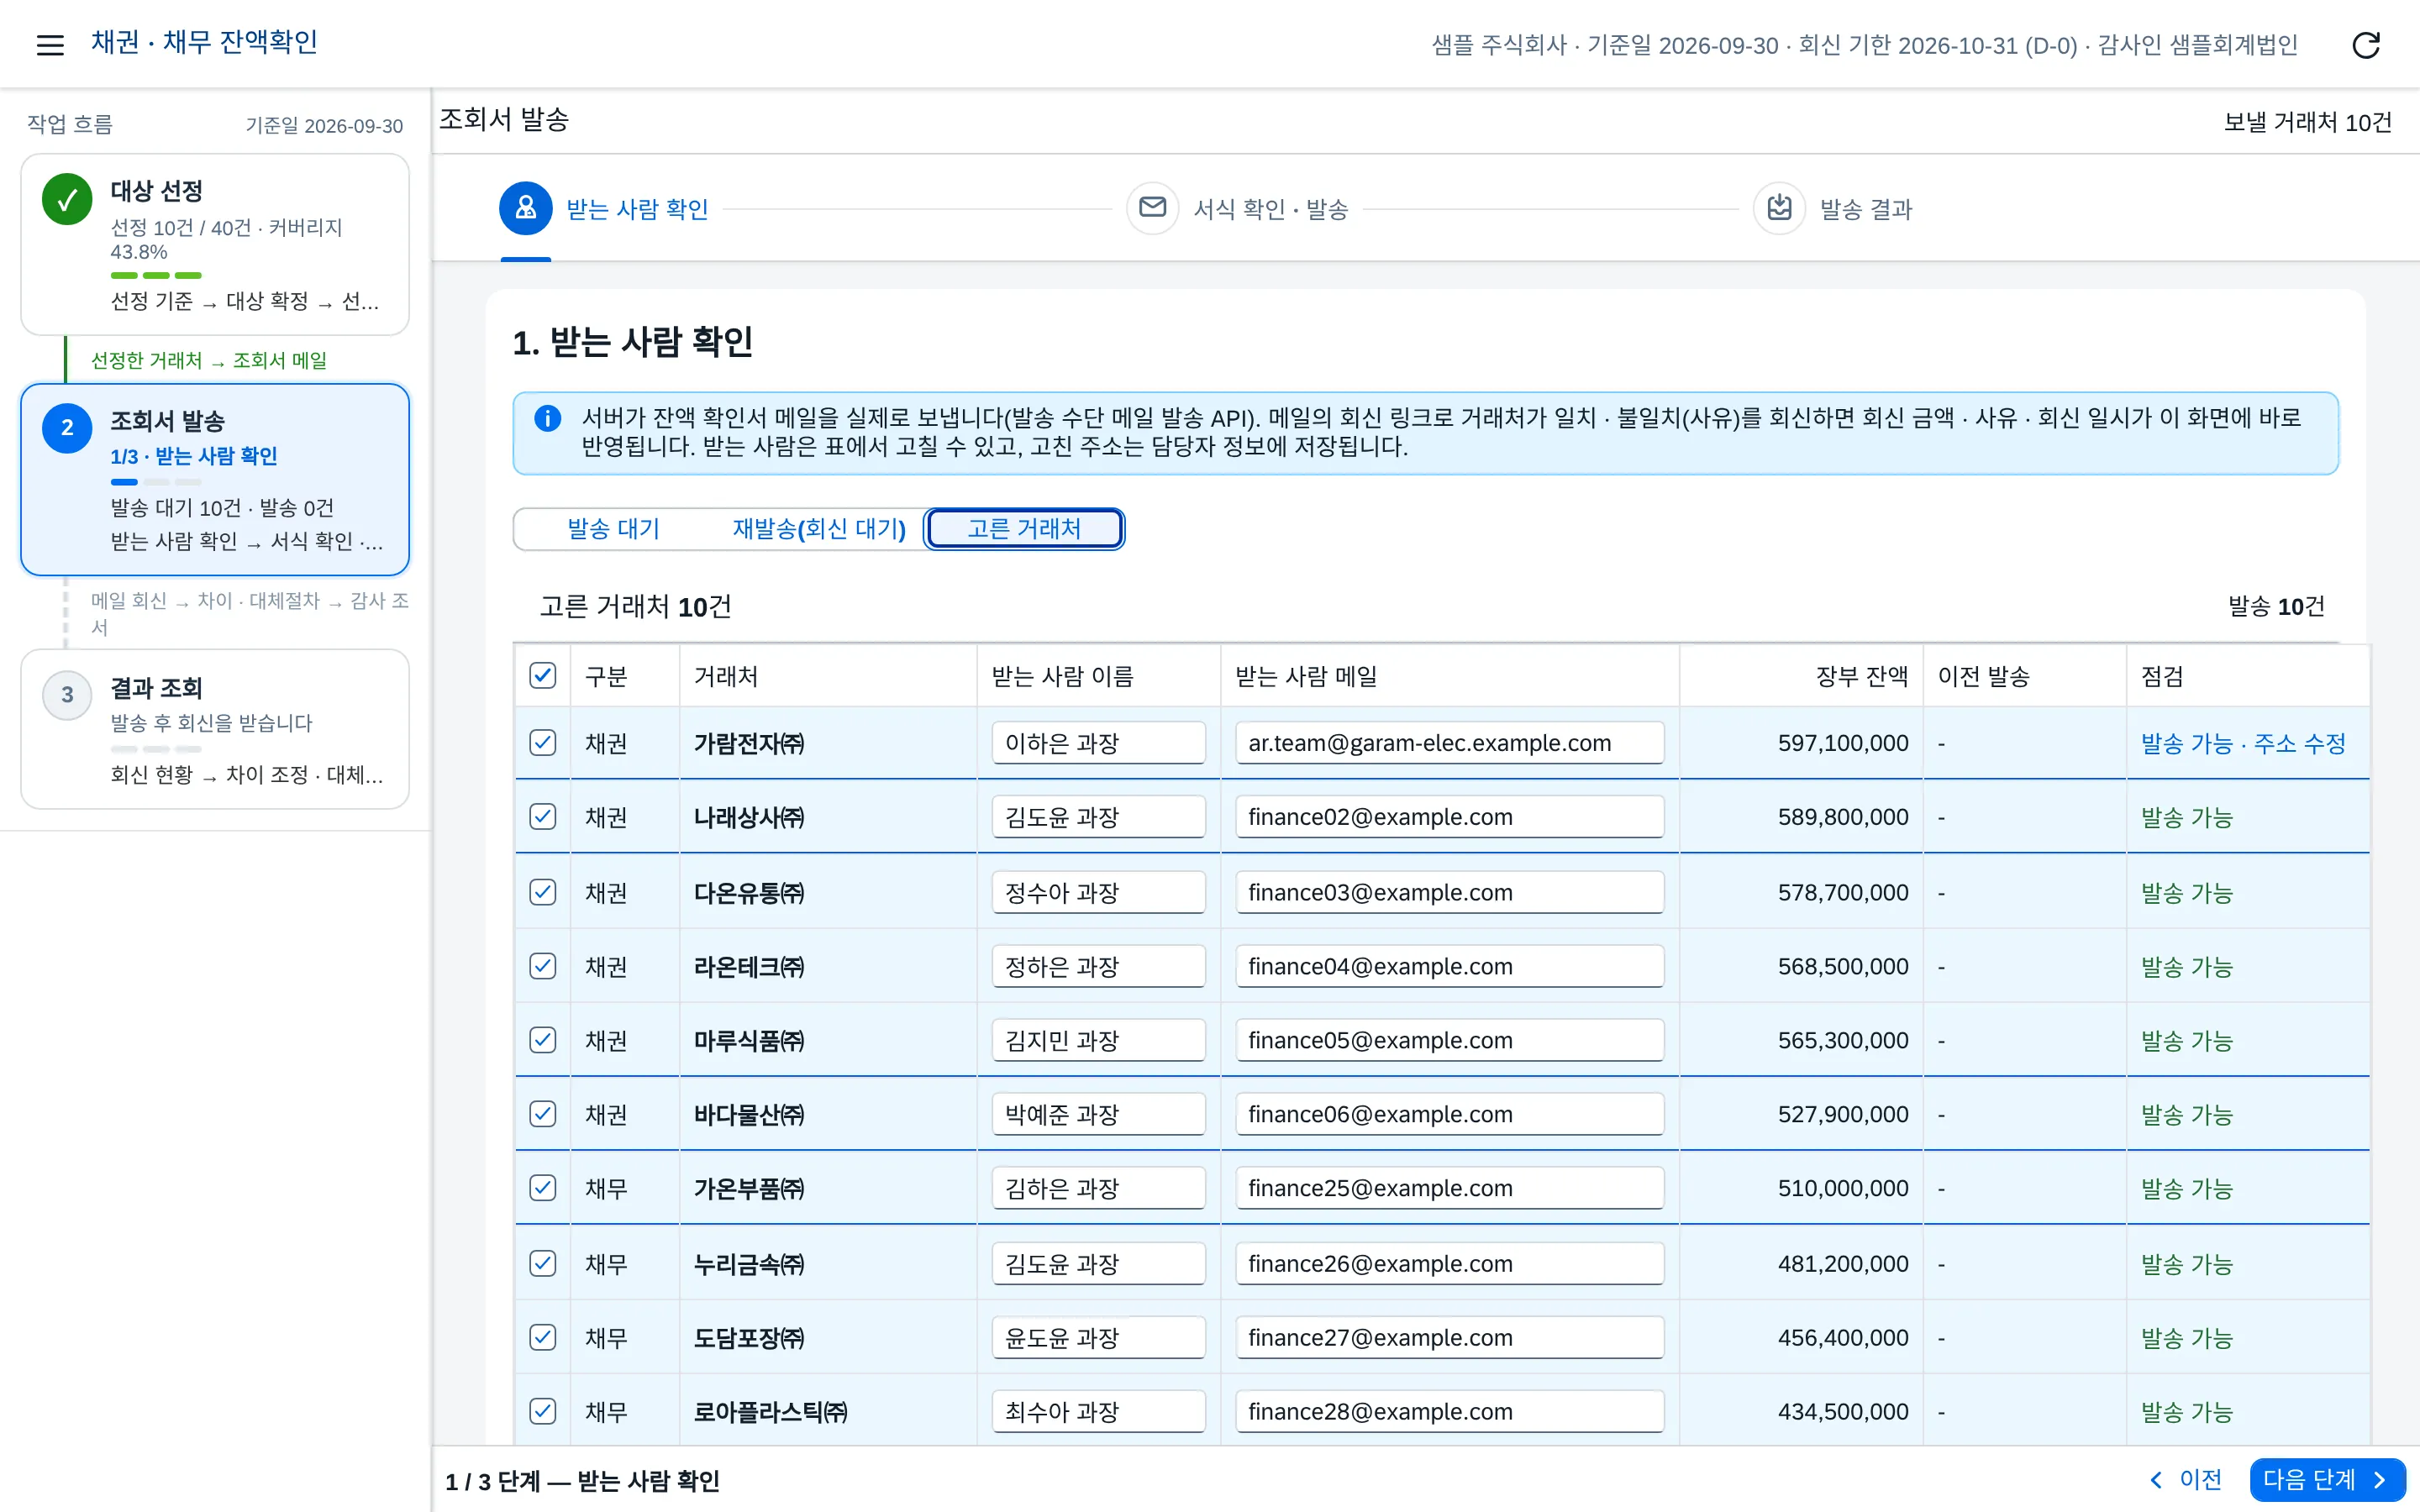
Task: Click the 조회서 발송 blue progress bar
Action: point(124,482)
